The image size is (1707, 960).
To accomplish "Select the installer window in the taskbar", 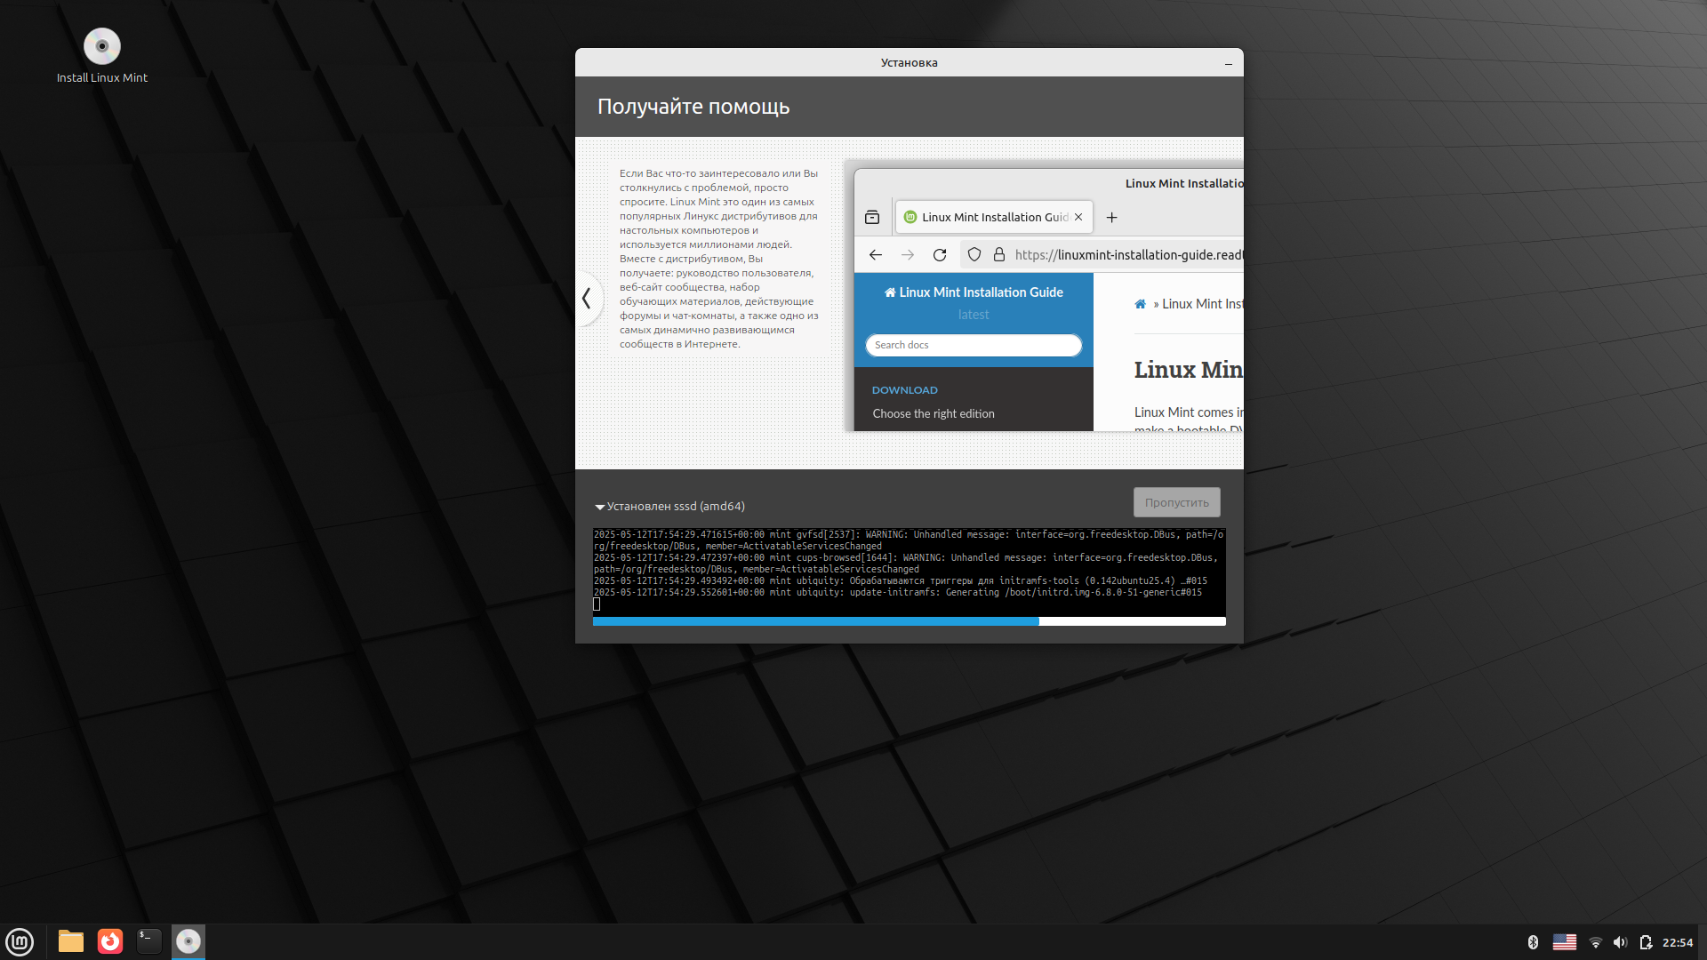I will [188, 941].
